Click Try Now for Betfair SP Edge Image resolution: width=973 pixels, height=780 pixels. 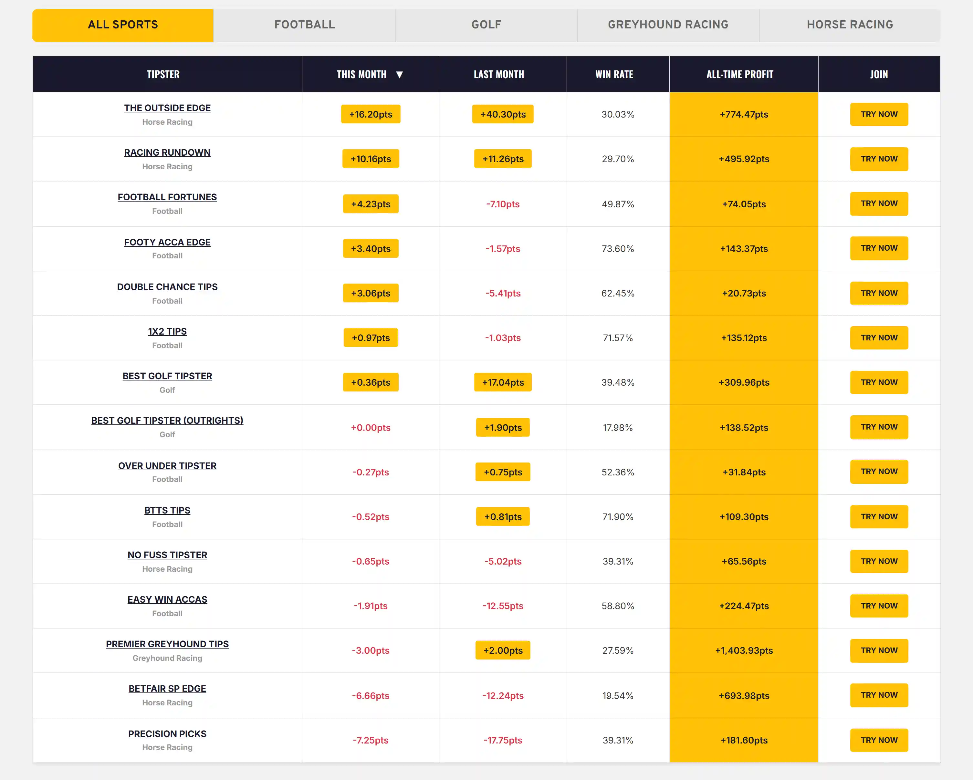pyautogui.click(x=879, y=695)
